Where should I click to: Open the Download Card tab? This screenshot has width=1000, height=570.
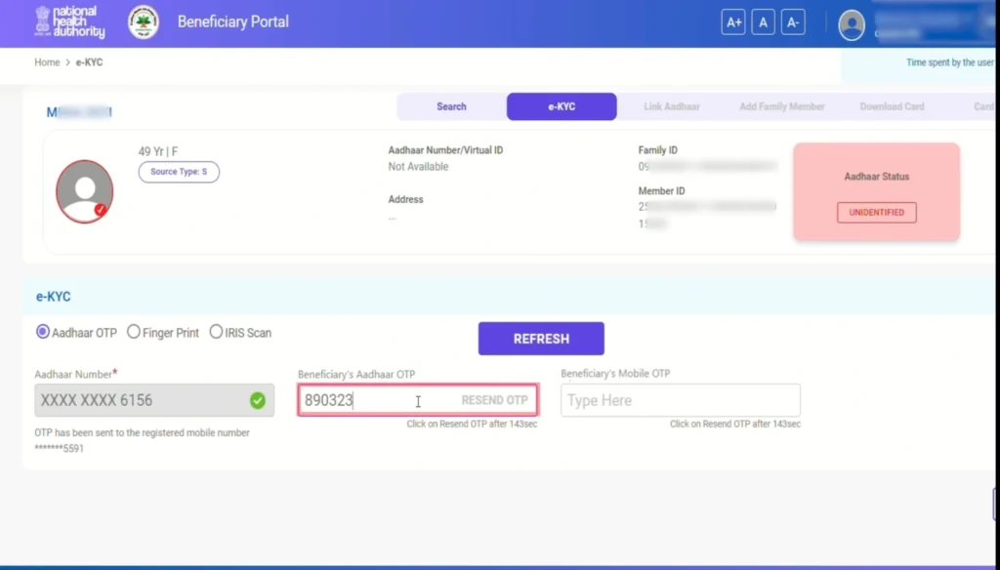pyautogui.click(x=892, y=106)
